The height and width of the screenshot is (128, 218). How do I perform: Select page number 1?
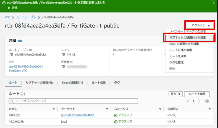pyautogui.click(x=193, y=101)
